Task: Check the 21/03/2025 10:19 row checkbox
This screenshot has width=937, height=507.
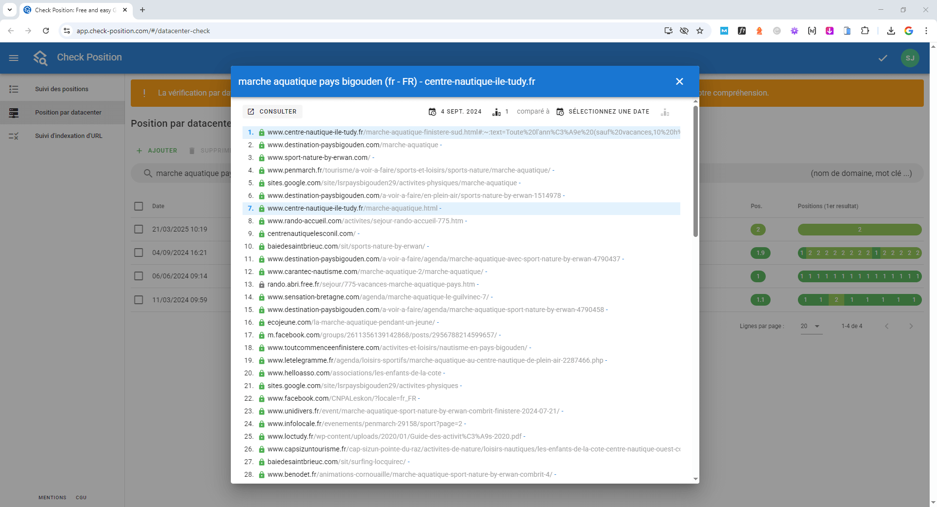Action: (139, 229)
